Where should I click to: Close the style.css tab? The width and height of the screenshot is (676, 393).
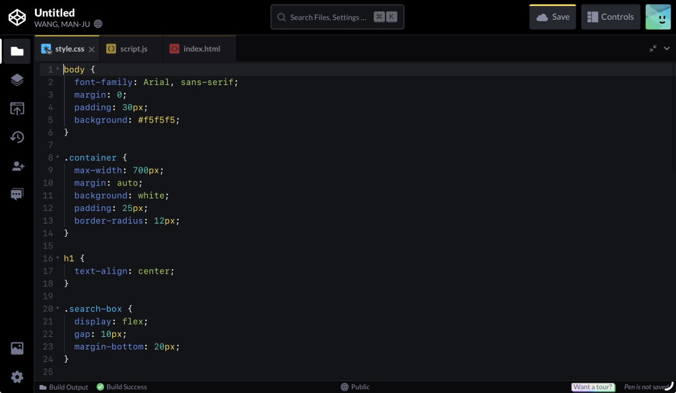pos(91,49)
